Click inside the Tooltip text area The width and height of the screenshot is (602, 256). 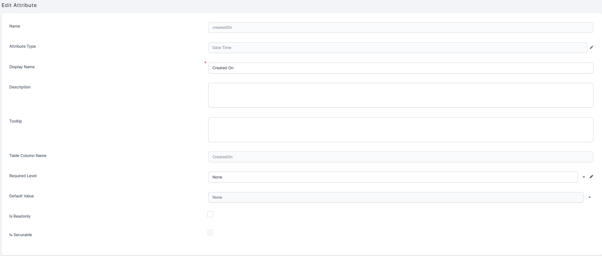click(400, 129)
